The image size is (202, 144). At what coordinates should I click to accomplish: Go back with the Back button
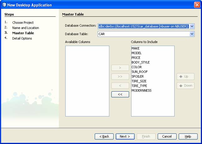click(104, 136)
